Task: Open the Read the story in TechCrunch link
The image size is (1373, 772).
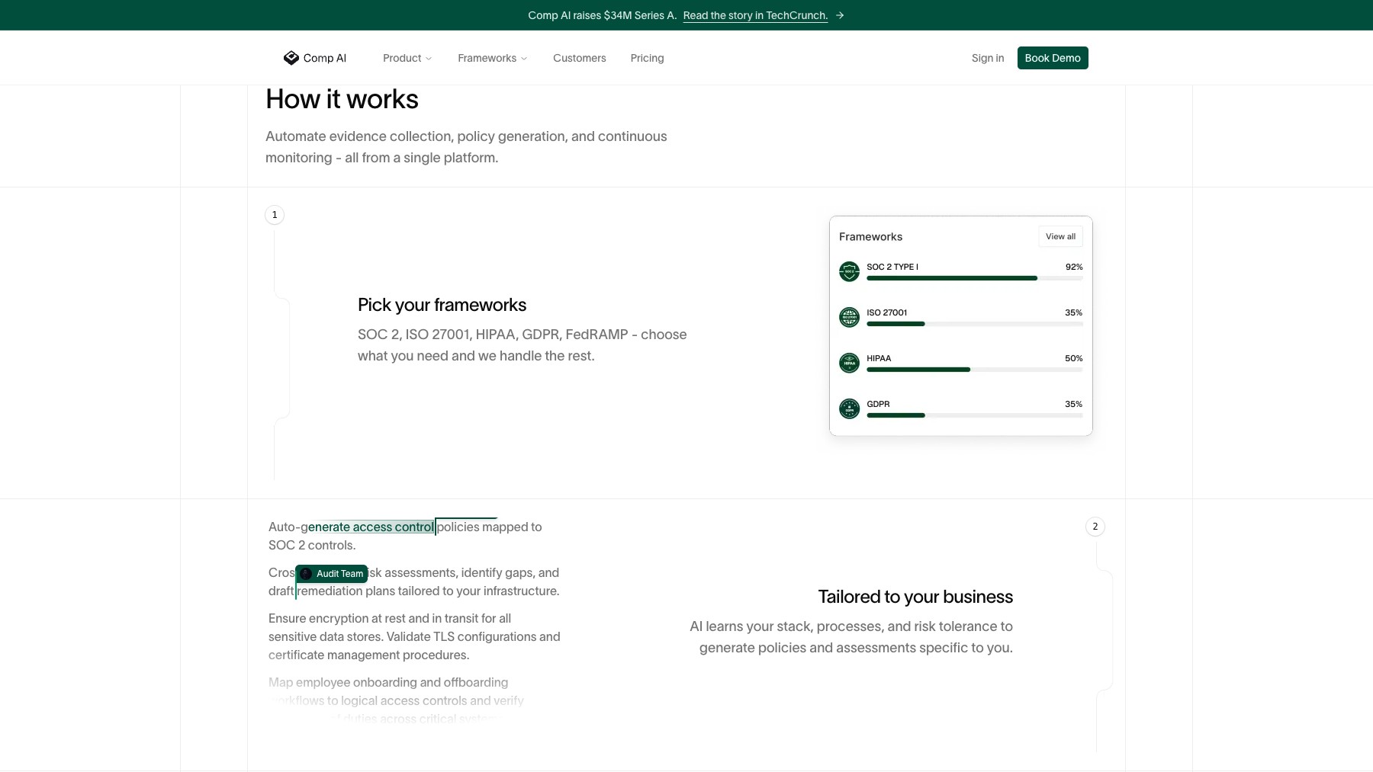Action: point(755,15)
